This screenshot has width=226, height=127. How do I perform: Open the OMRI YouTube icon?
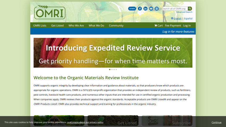[x=151, y=9]
